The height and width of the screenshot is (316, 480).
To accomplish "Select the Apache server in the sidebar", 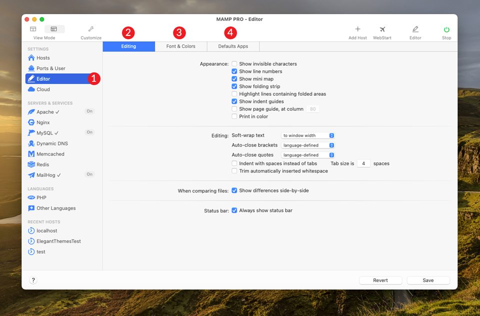I will pyautogui.click(x=41, y=111).
